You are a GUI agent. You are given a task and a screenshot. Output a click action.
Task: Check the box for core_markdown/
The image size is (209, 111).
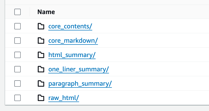tap(17, 40)
